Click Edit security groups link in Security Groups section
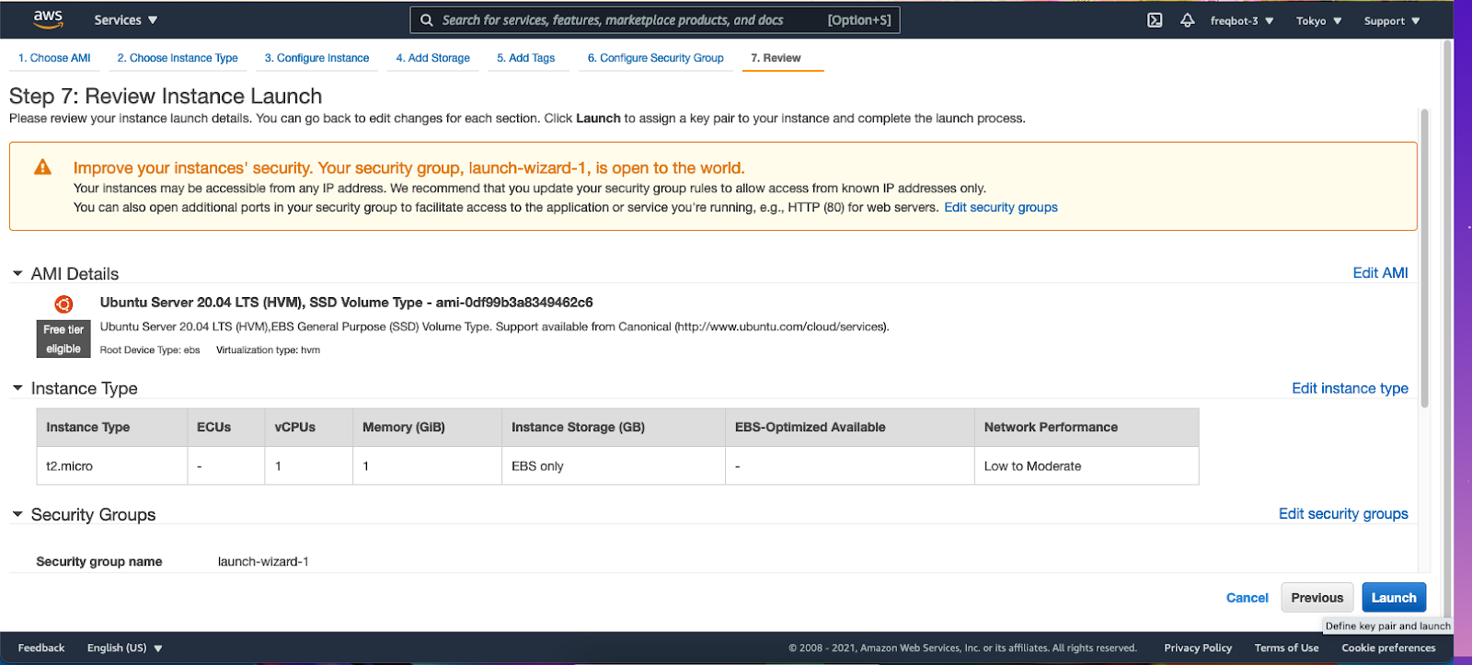This screenshot has width=1472, height=665. [x=1343, y=514]
